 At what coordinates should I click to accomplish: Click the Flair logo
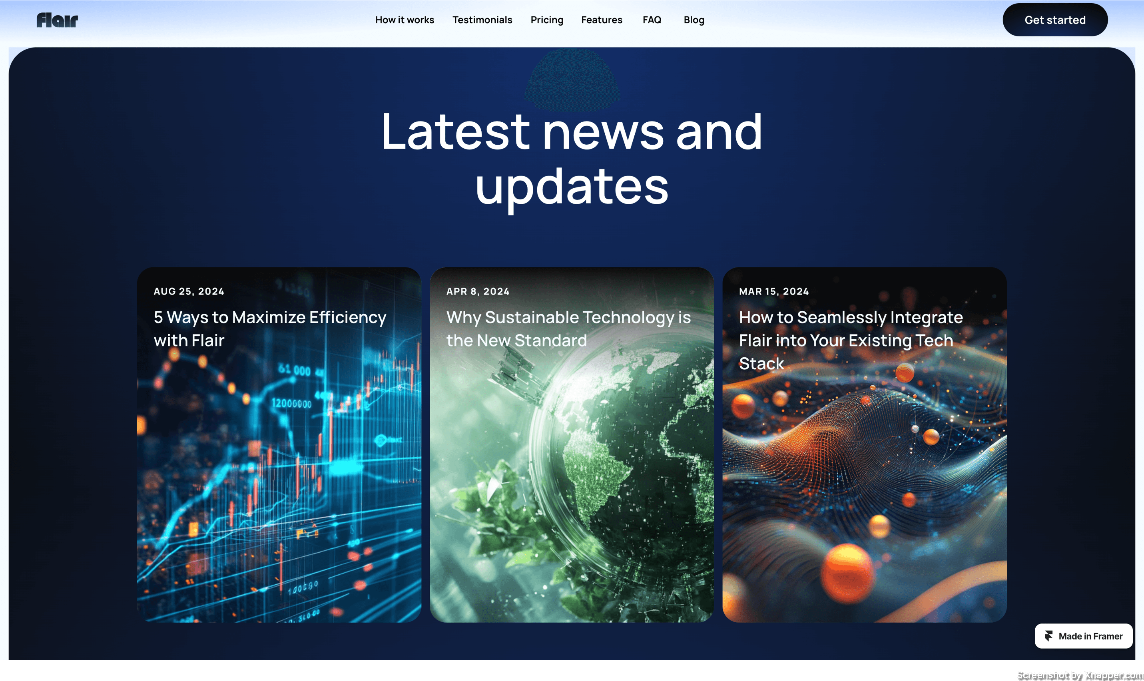pos(58,20)
